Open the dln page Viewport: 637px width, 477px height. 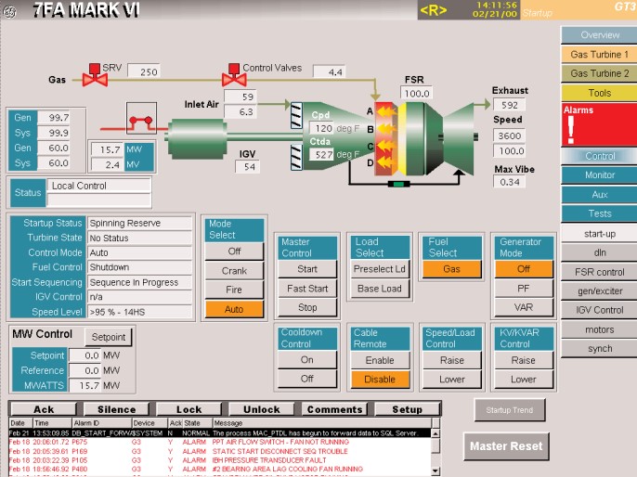599,252
